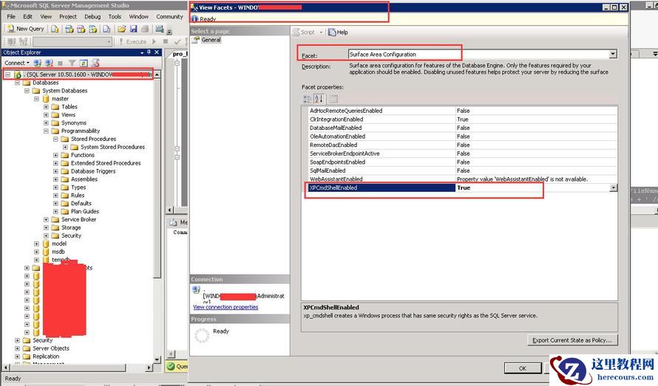Collapse the master database node
This screenshot has height=386, width=658.
pyautogui.click(x=36, y=99)
